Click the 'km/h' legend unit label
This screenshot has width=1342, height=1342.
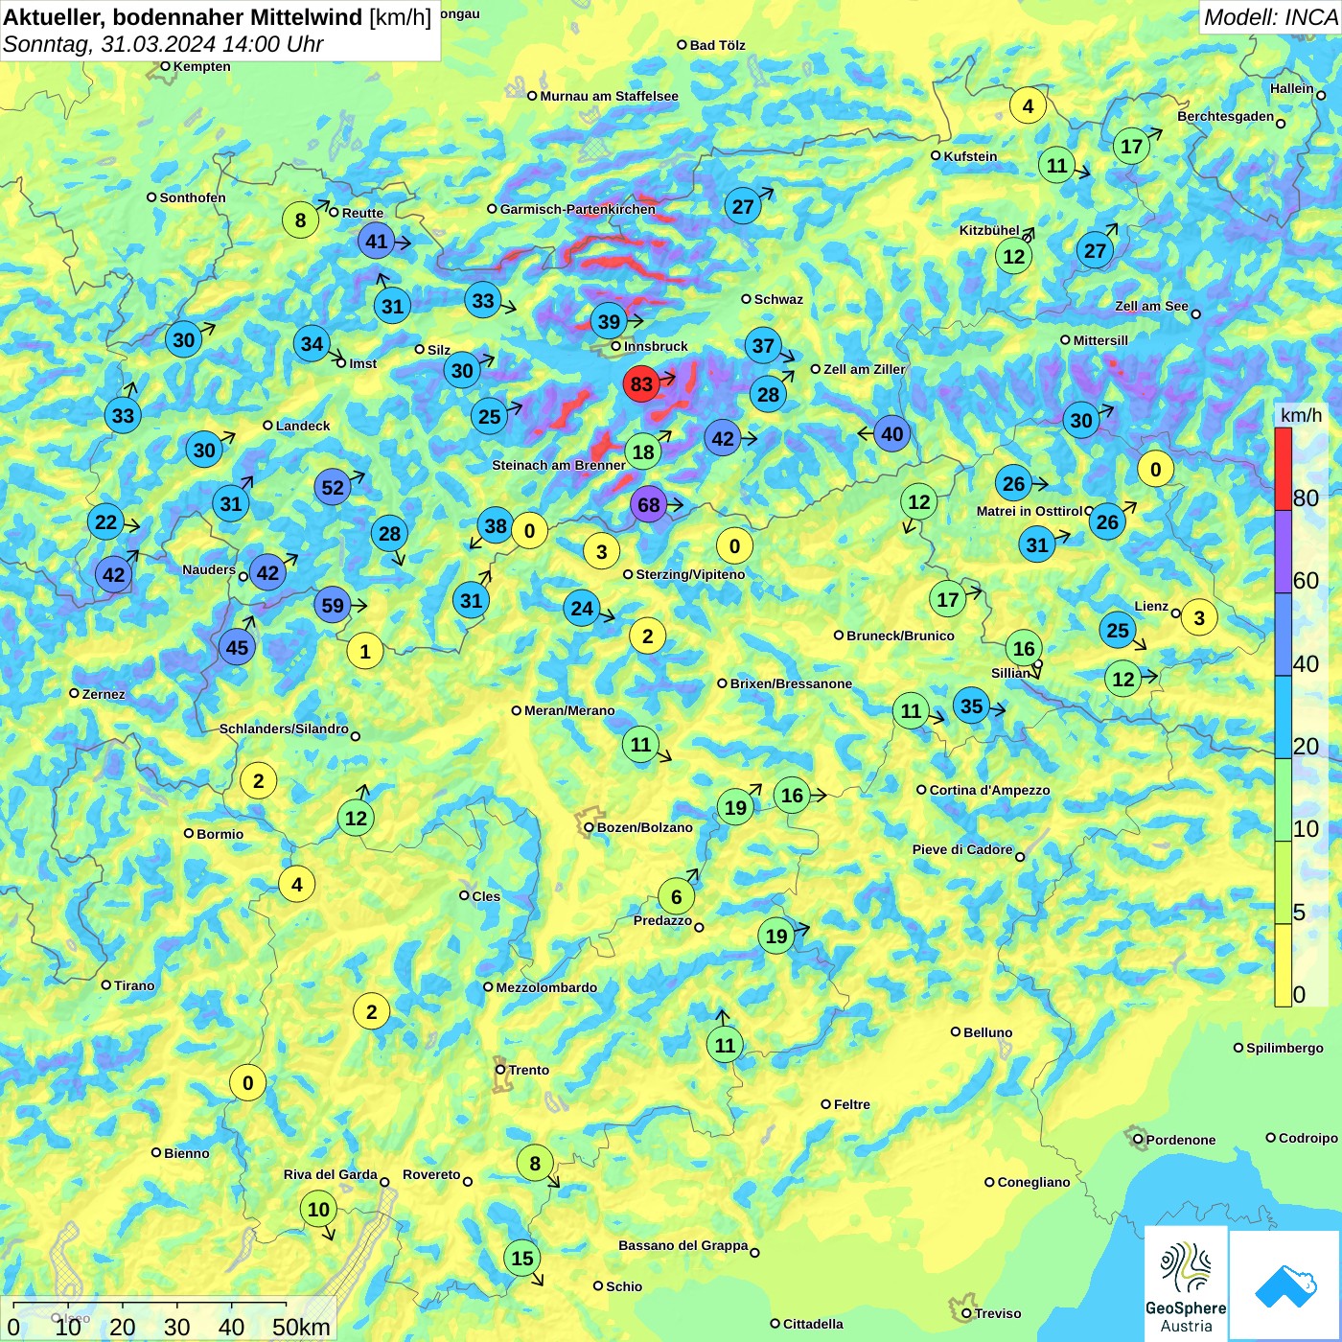click(x=1301, y=415)
